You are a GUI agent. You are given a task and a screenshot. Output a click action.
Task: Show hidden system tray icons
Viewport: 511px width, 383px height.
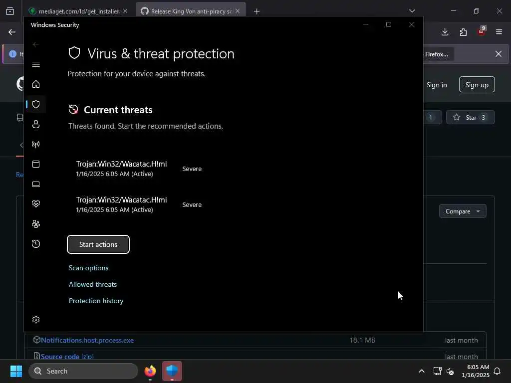point(421,371)
